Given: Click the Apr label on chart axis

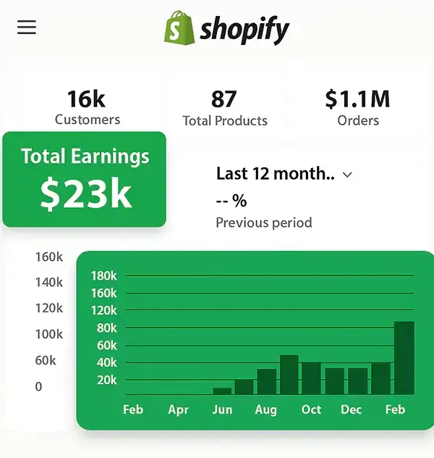Looking at the screenshot, I should point(178,409).
